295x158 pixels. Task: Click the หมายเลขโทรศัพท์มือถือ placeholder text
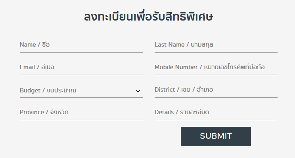pos(234,67)
